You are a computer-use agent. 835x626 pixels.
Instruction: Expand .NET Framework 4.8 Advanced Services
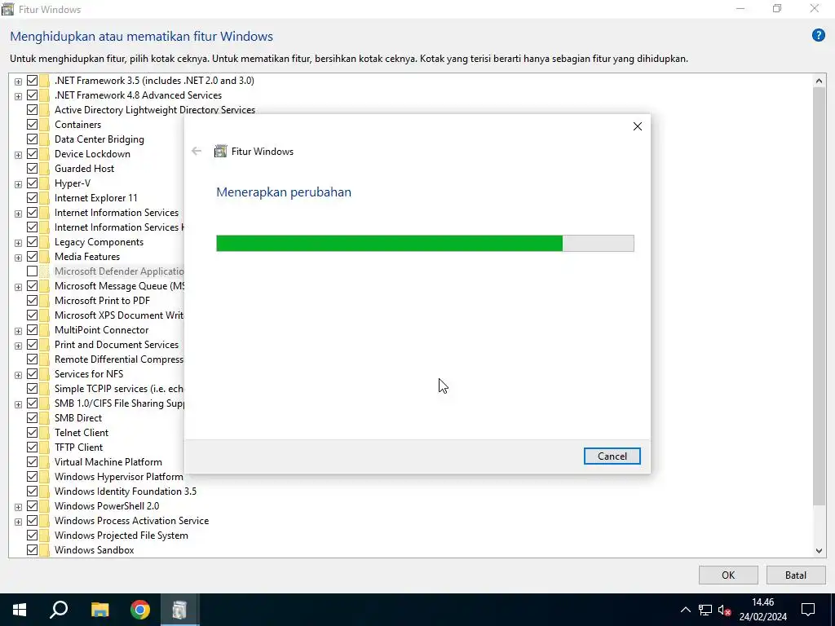pos(18,96)
